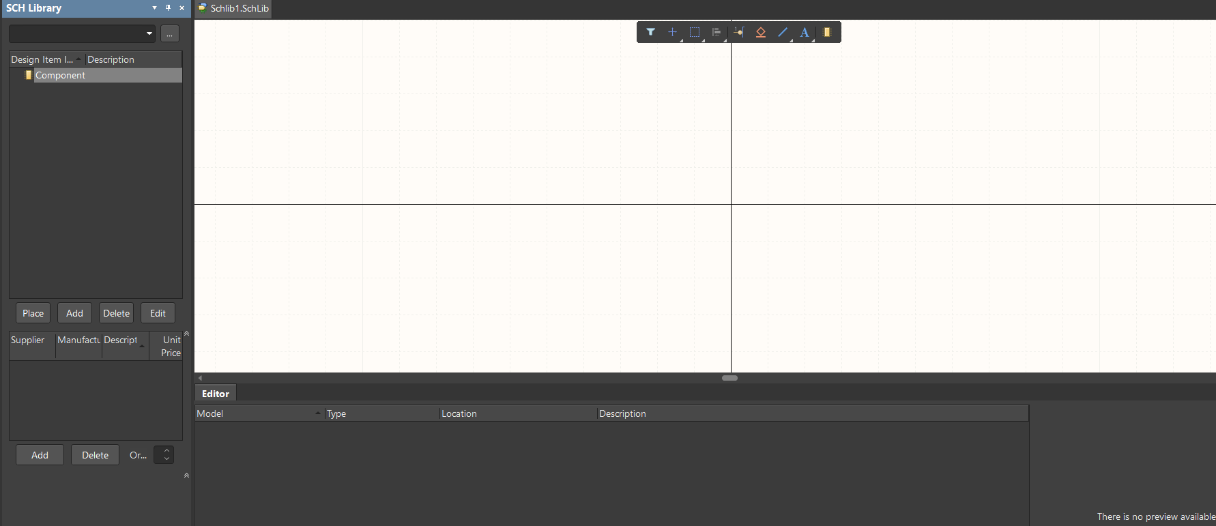The image size is (1216, 526).
Task: Select the Move objects cross tool
Action: (672, 32)
